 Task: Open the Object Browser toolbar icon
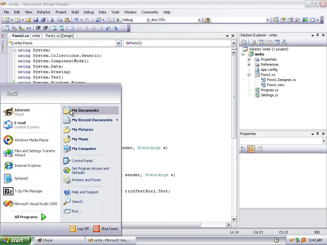tap(290, 20)
